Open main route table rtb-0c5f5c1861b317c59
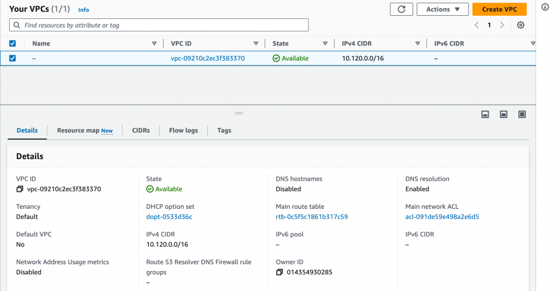554x291 pixels. point(312,217)
